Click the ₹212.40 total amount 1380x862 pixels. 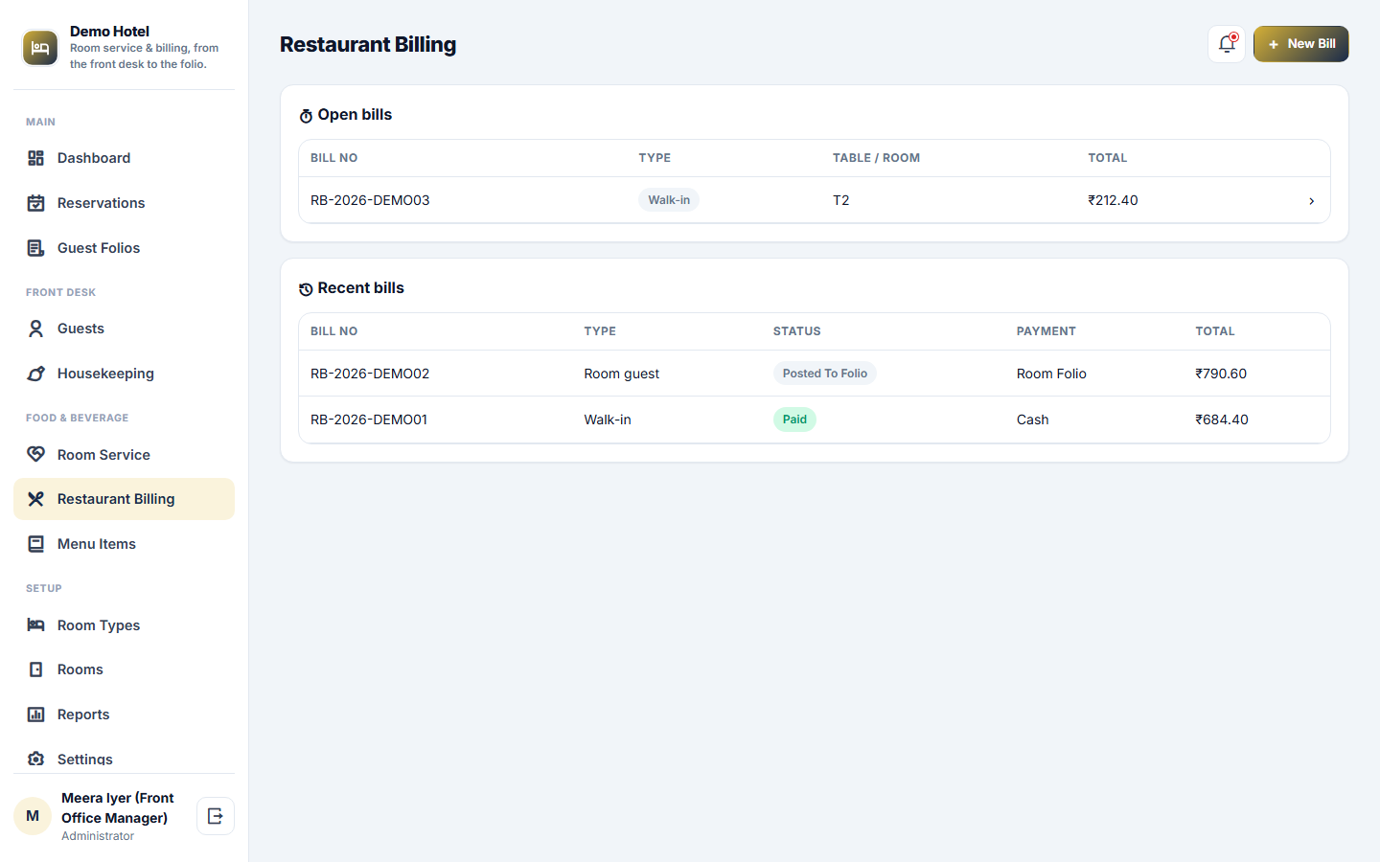tap(1113, 200)
